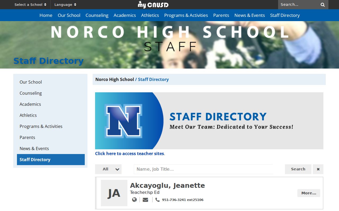Open Athletics in the top navigation
This screenshot has height=211, width=339.
150,15
